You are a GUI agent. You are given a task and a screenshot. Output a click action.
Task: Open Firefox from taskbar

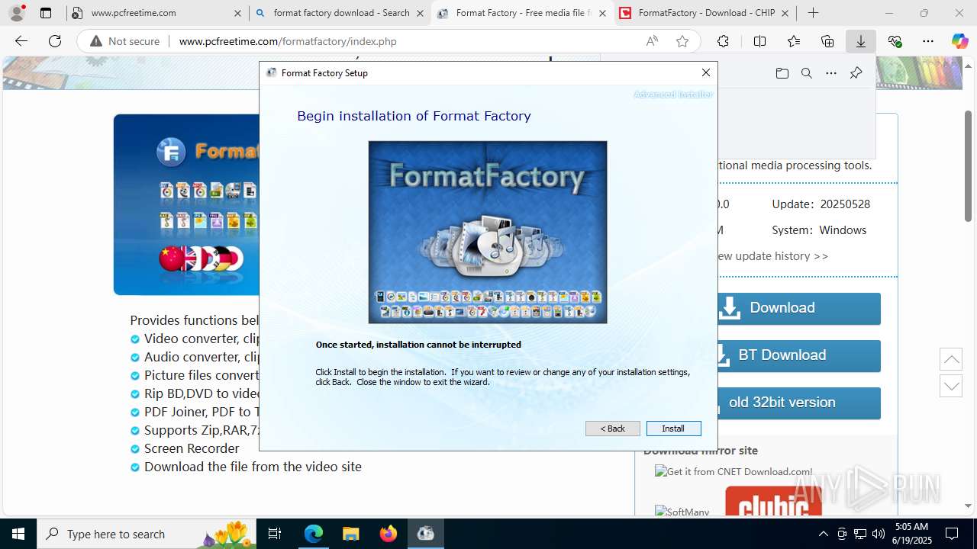click(388, 534)
